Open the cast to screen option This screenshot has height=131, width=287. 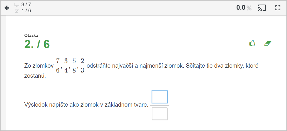(x=262, y=8)
